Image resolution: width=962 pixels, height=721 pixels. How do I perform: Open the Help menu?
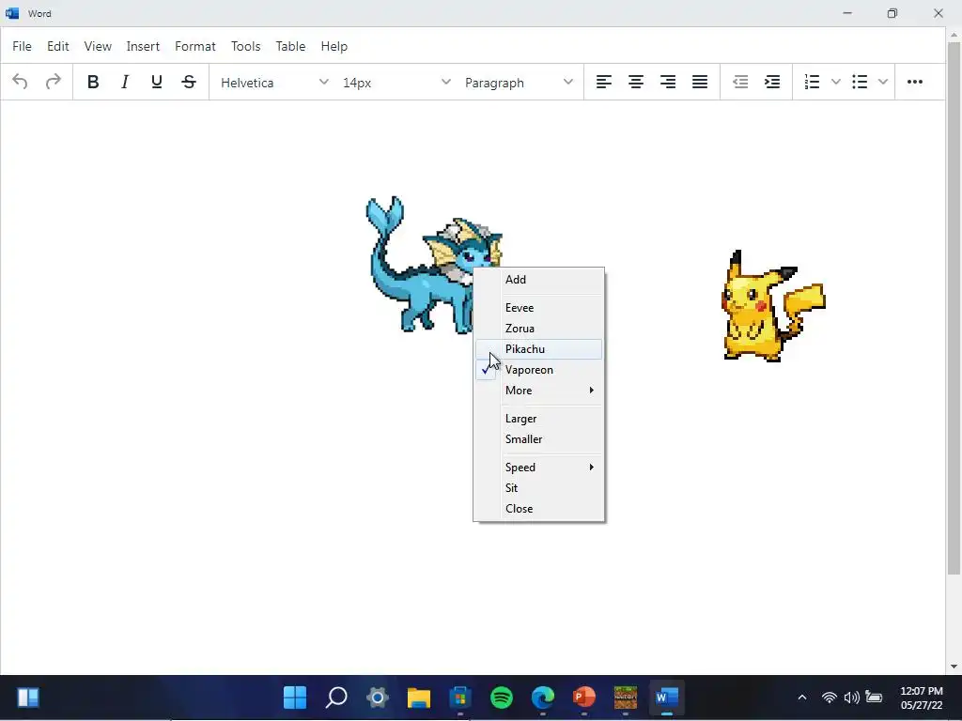334,46
